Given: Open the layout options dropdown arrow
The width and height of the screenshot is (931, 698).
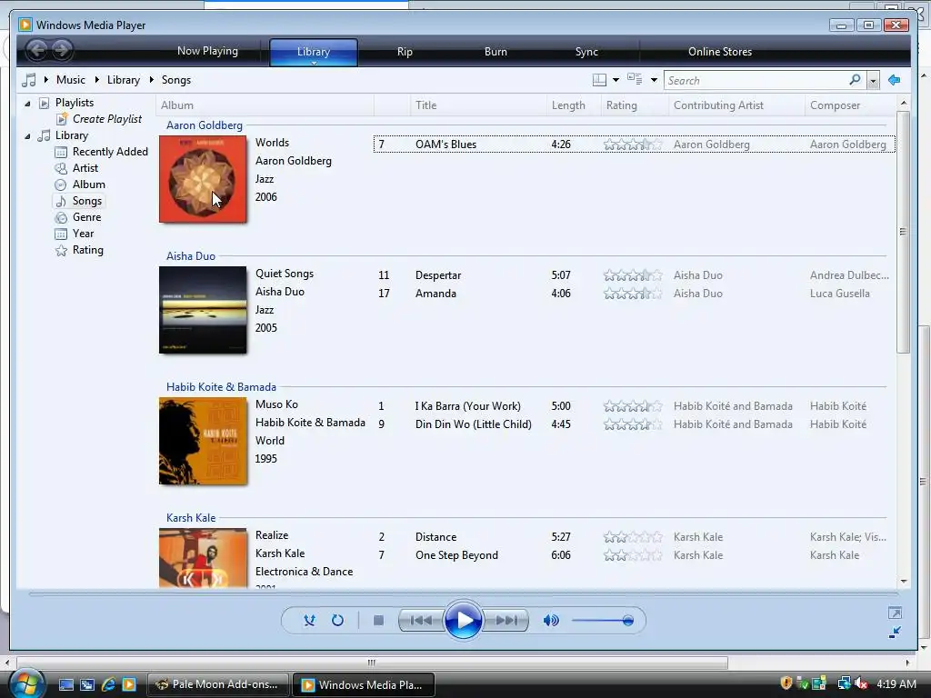Looking at the screenshot, I should point(616,80).
